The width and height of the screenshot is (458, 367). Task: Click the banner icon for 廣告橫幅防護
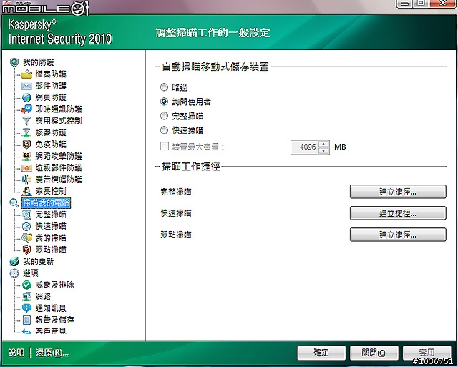[26, 180]
